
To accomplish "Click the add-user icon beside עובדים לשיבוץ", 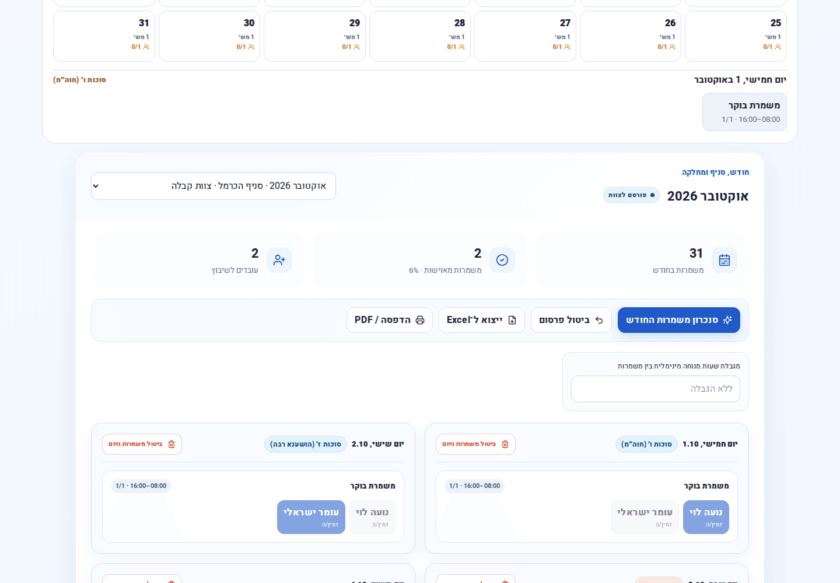I will click(279, 260).
